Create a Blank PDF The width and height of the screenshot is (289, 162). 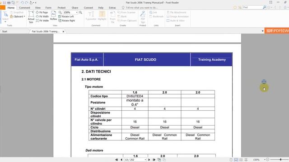point(122,16)
